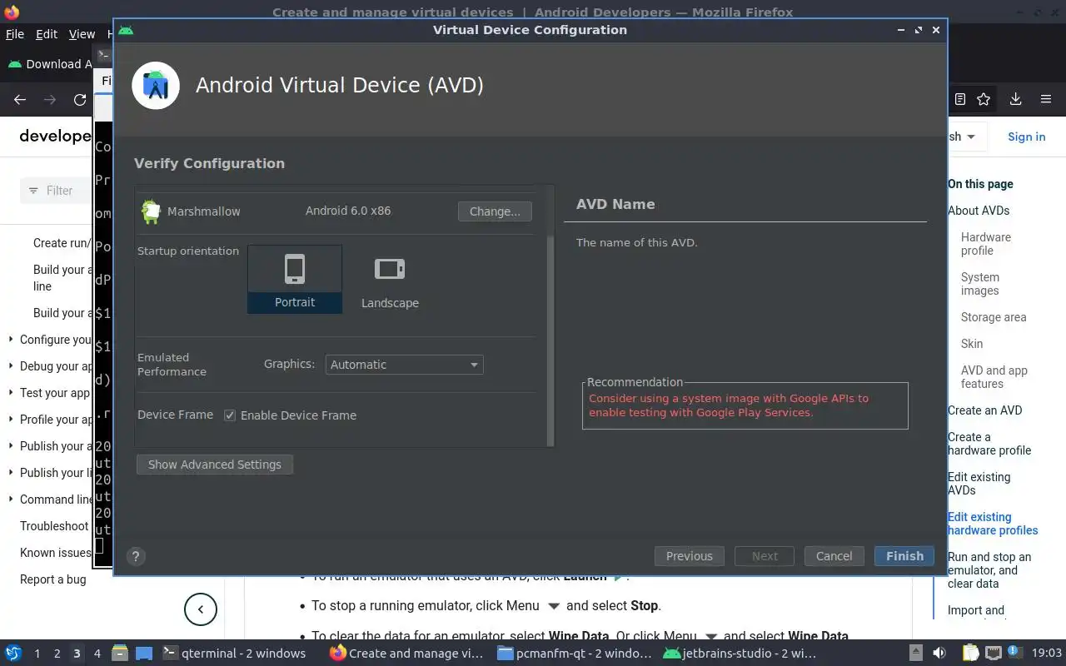Switch to pcmanfm-qt taskbar window
Viewport: 1066px width, 666px height.
(x=575, y=654)
